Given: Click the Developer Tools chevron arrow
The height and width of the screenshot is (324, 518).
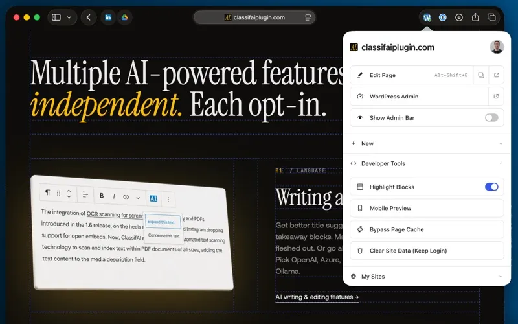Looking at the screenshot, I should point(501,163).
